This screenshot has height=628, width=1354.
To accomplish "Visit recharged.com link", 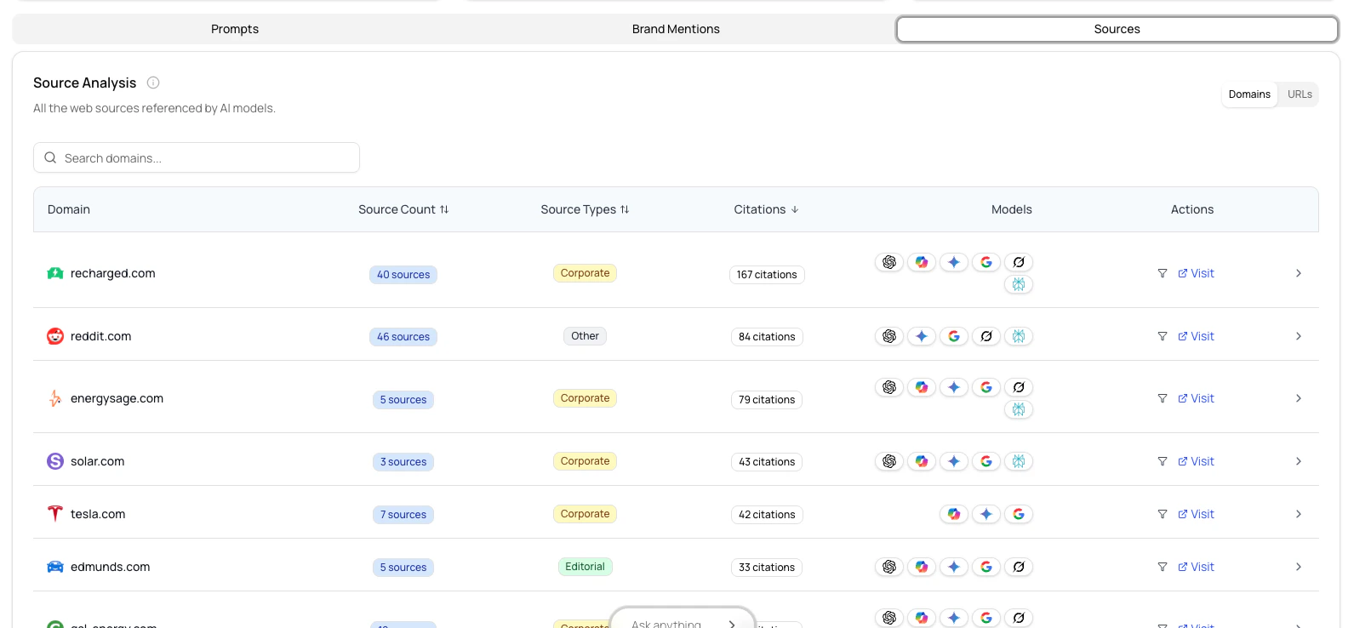I will tap(1196, 273).
